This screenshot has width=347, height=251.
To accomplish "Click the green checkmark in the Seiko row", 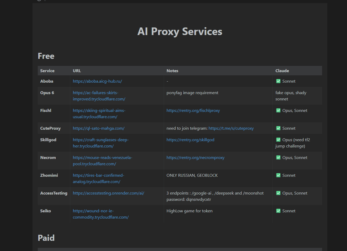I will pyautogui.click(x=278, y=211).
